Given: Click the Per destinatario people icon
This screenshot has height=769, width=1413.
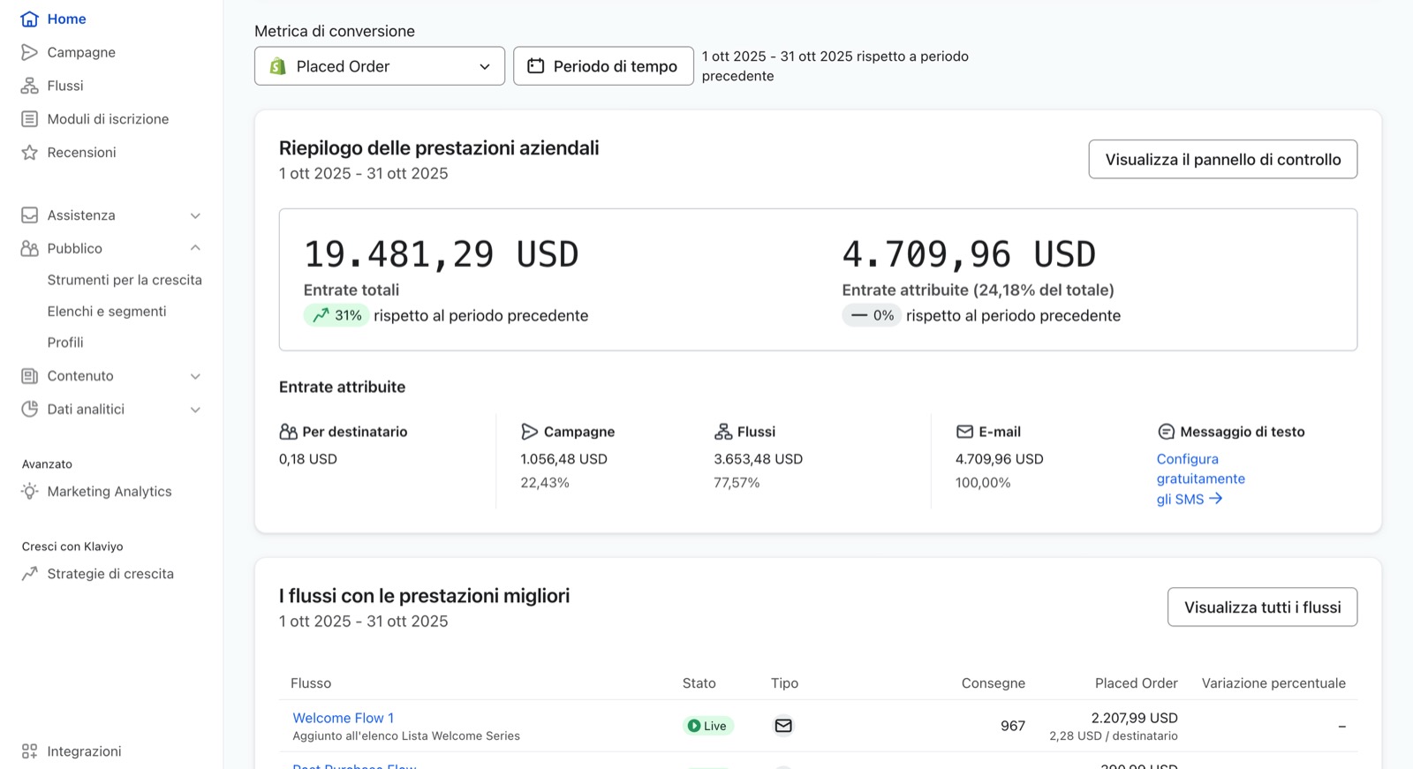Looking at the screenshot, I should pyautogui.click(x=288, y=432).
